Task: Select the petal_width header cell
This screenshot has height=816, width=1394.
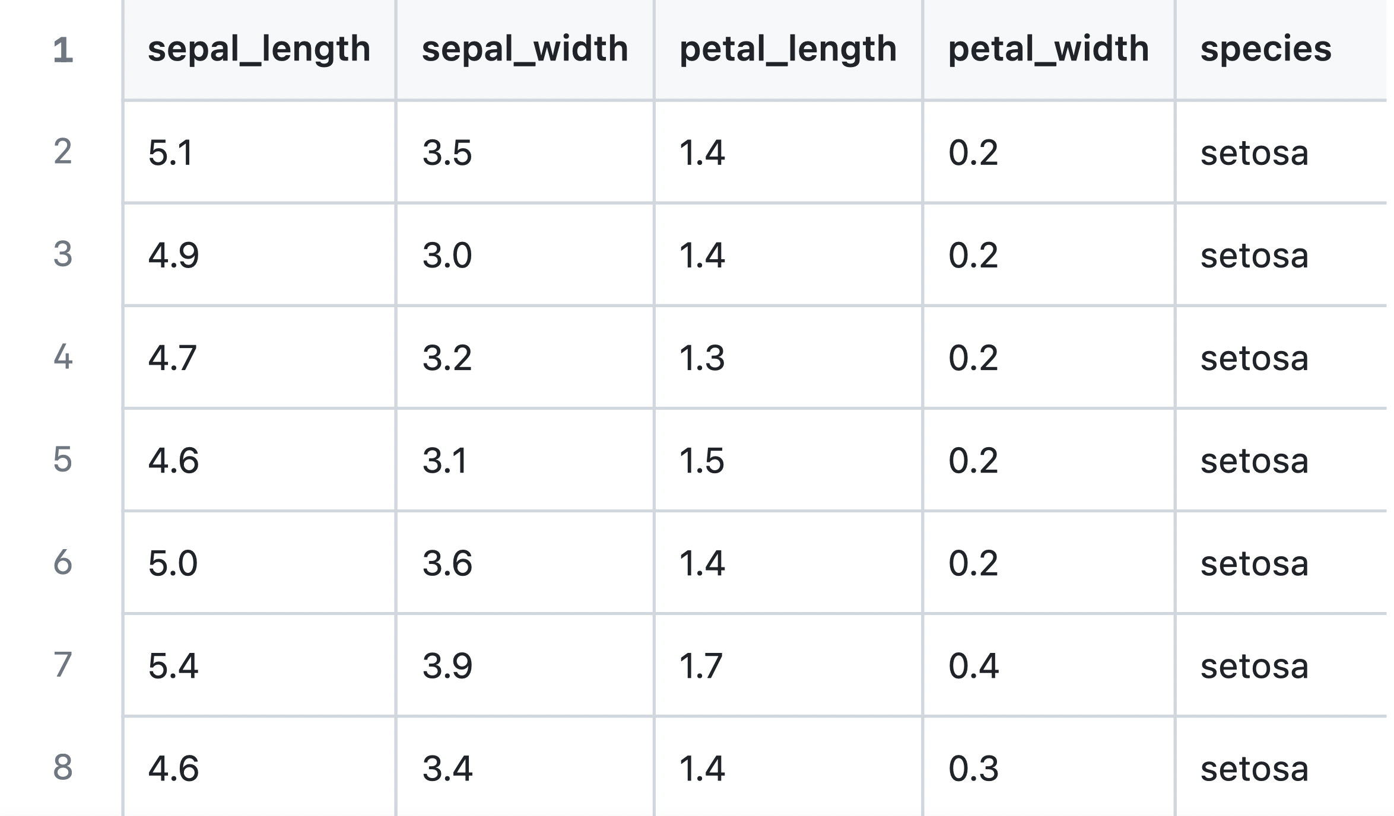Action: click(1049, 49)
